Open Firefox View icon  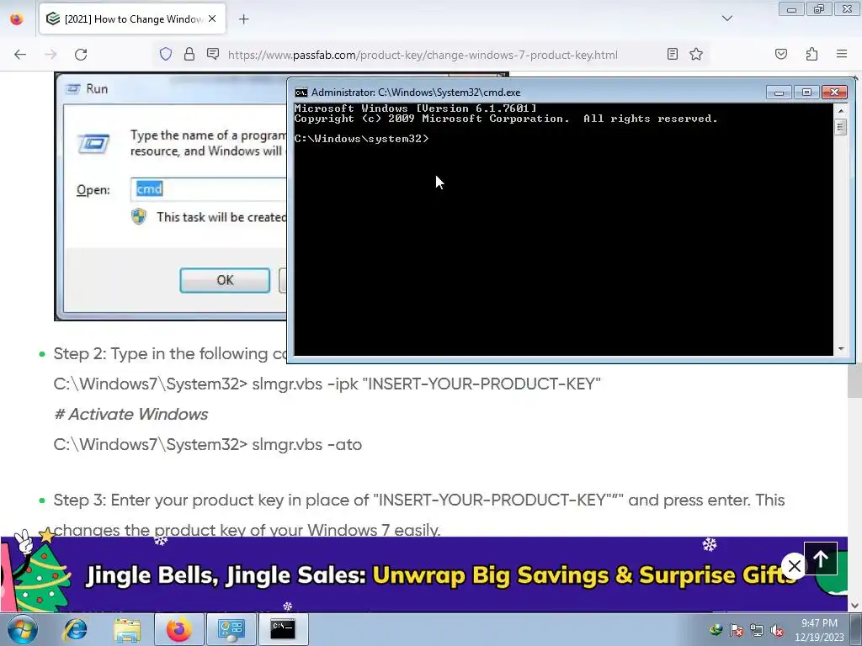click(17, 19)
